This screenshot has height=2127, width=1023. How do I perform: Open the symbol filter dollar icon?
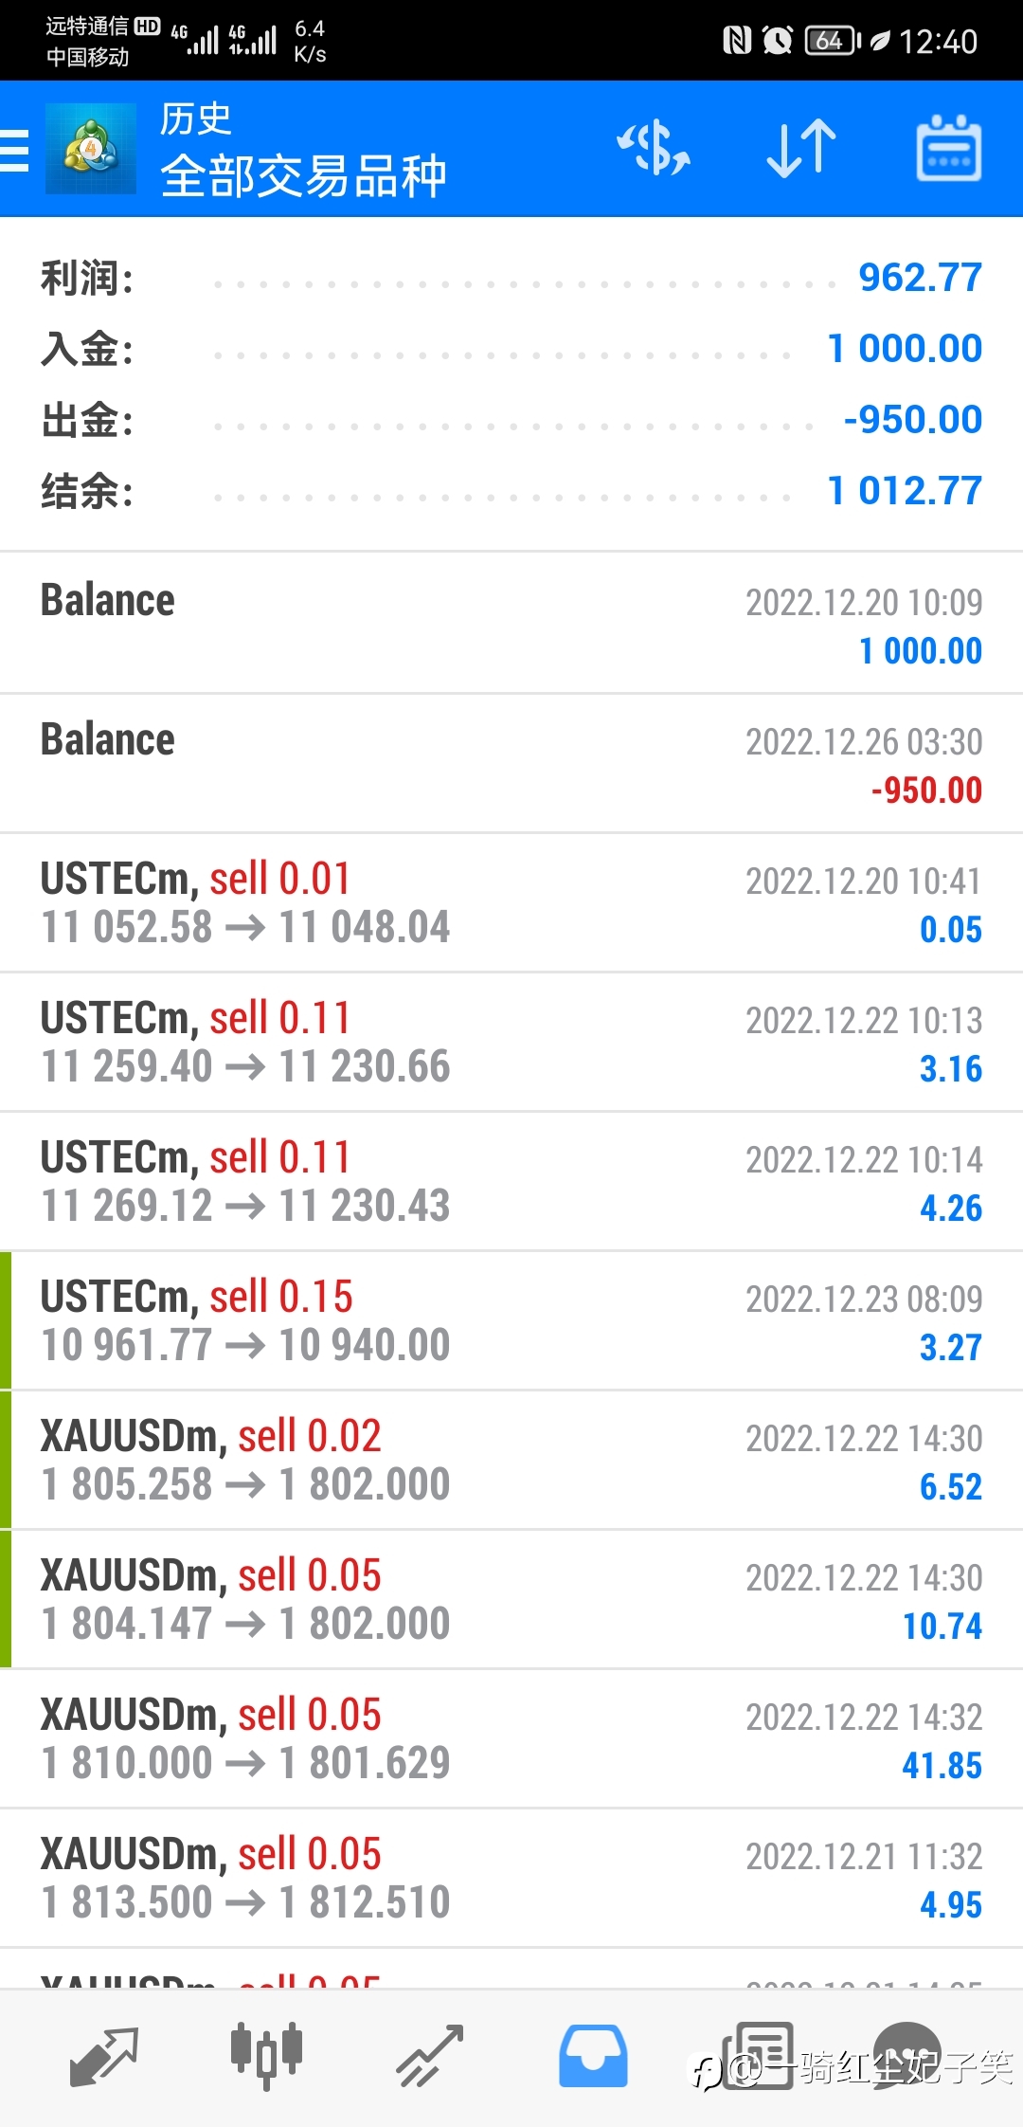654,148
